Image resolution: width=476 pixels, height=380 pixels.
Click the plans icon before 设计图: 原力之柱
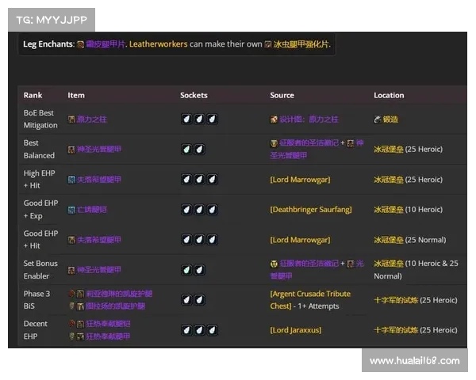click(x=274, y=119)
